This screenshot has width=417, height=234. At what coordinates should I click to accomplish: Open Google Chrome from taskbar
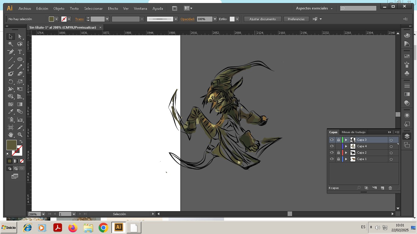[x=103, y=228]
